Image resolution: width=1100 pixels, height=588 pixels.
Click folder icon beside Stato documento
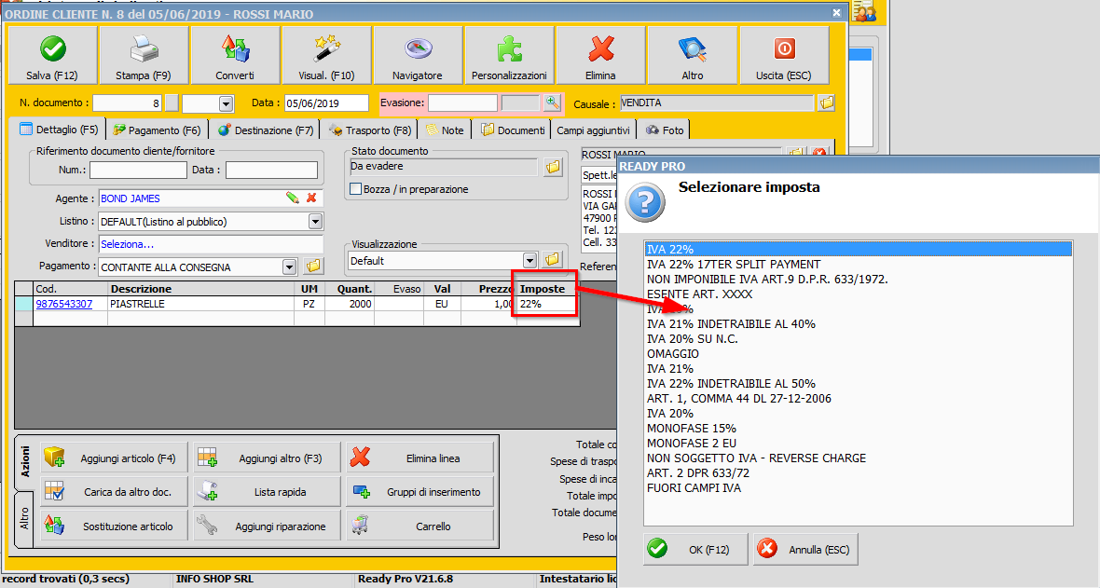tap(553, 167)
